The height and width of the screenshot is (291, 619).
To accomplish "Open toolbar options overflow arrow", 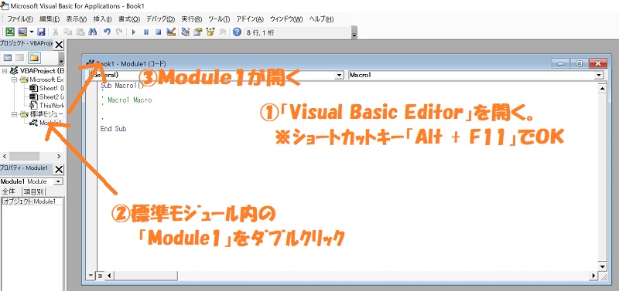I will tap(354, 33).
